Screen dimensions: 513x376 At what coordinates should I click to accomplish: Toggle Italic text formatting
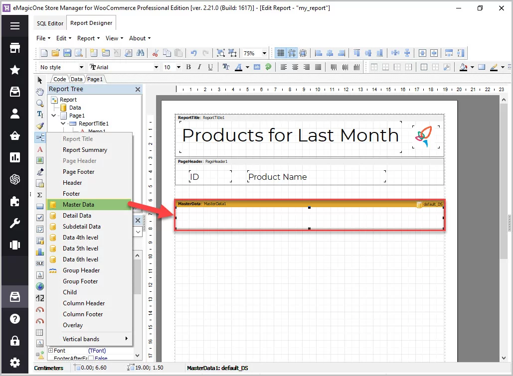pos(199,67)
